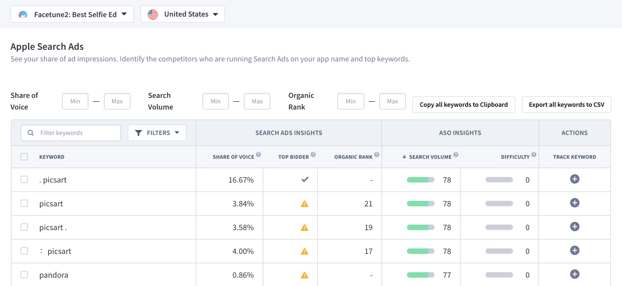622x286 pixels.
Task: Click the 'SEARCH ADS INSIGHTS' group header
Action: 289,133
